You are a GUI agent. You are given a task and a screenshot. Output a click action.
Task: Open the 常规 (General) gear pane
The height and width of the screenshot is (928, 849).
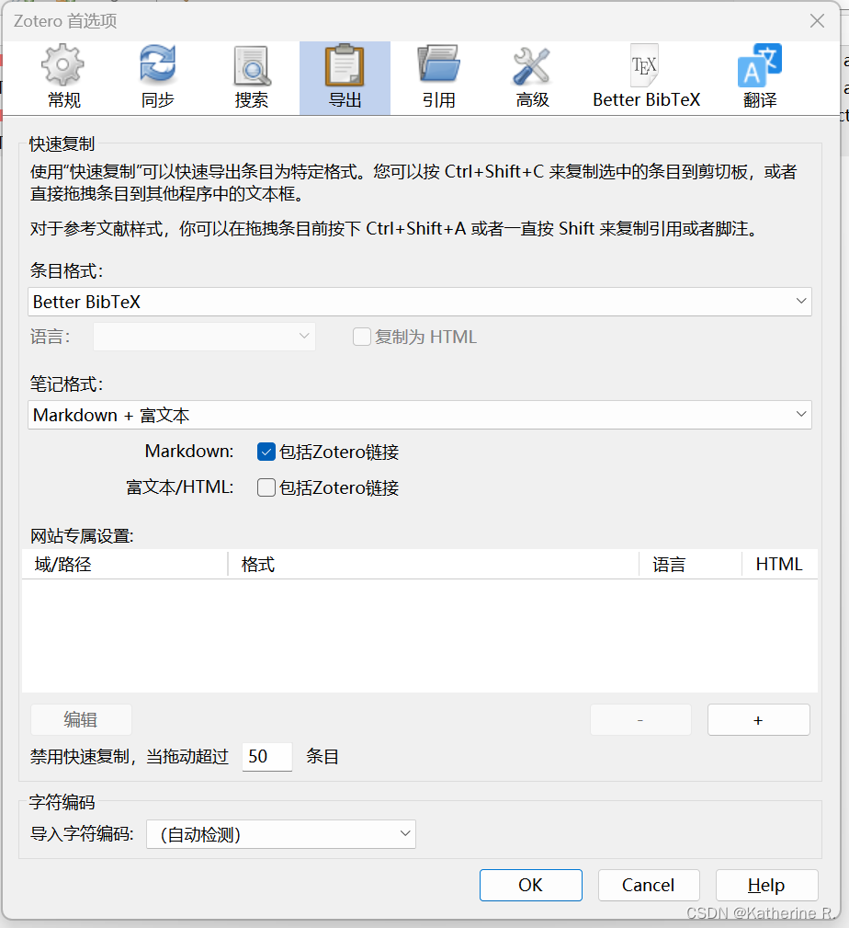(x=63, y=77)
